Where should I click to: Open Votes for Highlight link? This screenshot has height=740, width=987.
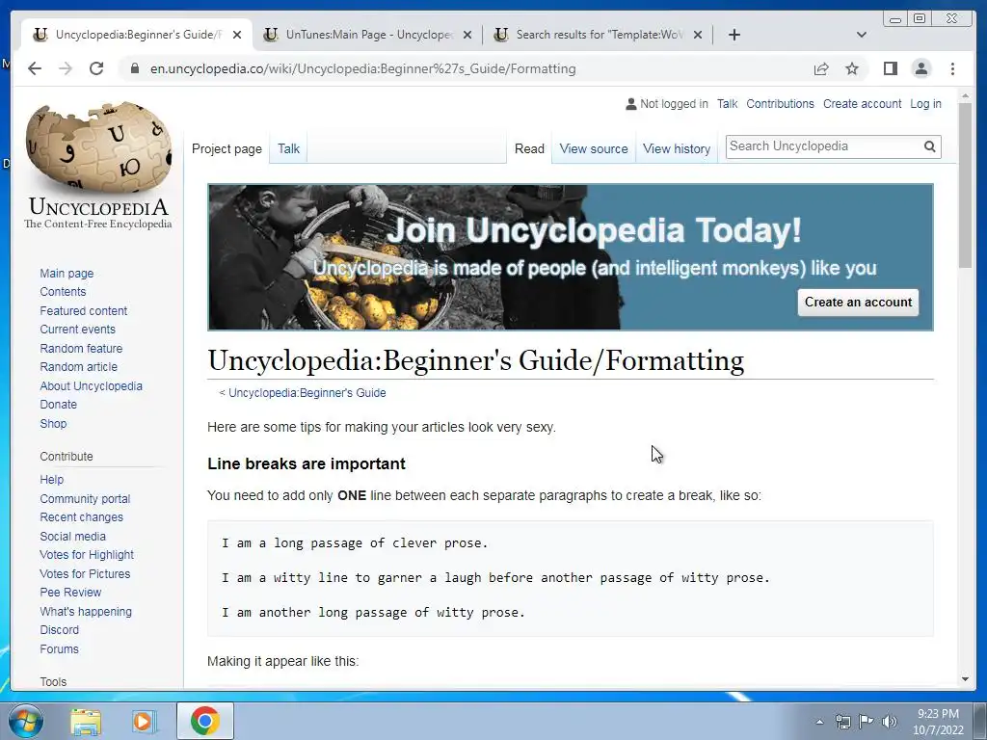click(x=87, y=555)
